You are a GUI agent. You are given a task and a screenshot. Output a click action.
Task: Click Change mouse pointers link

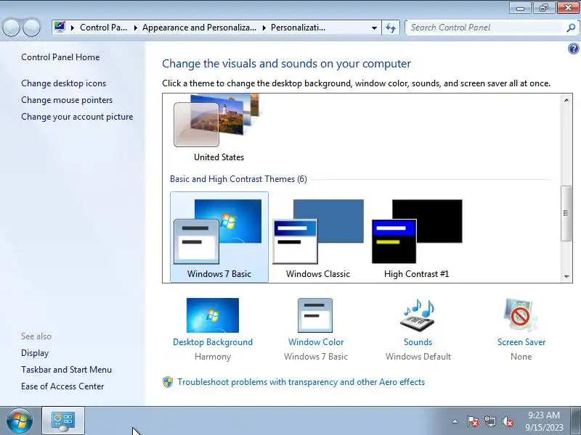pyautogui.click(x=67, y=100)
